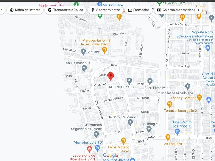This screenshot has height=161, width=215.
Task: Select the Casa Profe Ivan label
Action: pos(156,88)
